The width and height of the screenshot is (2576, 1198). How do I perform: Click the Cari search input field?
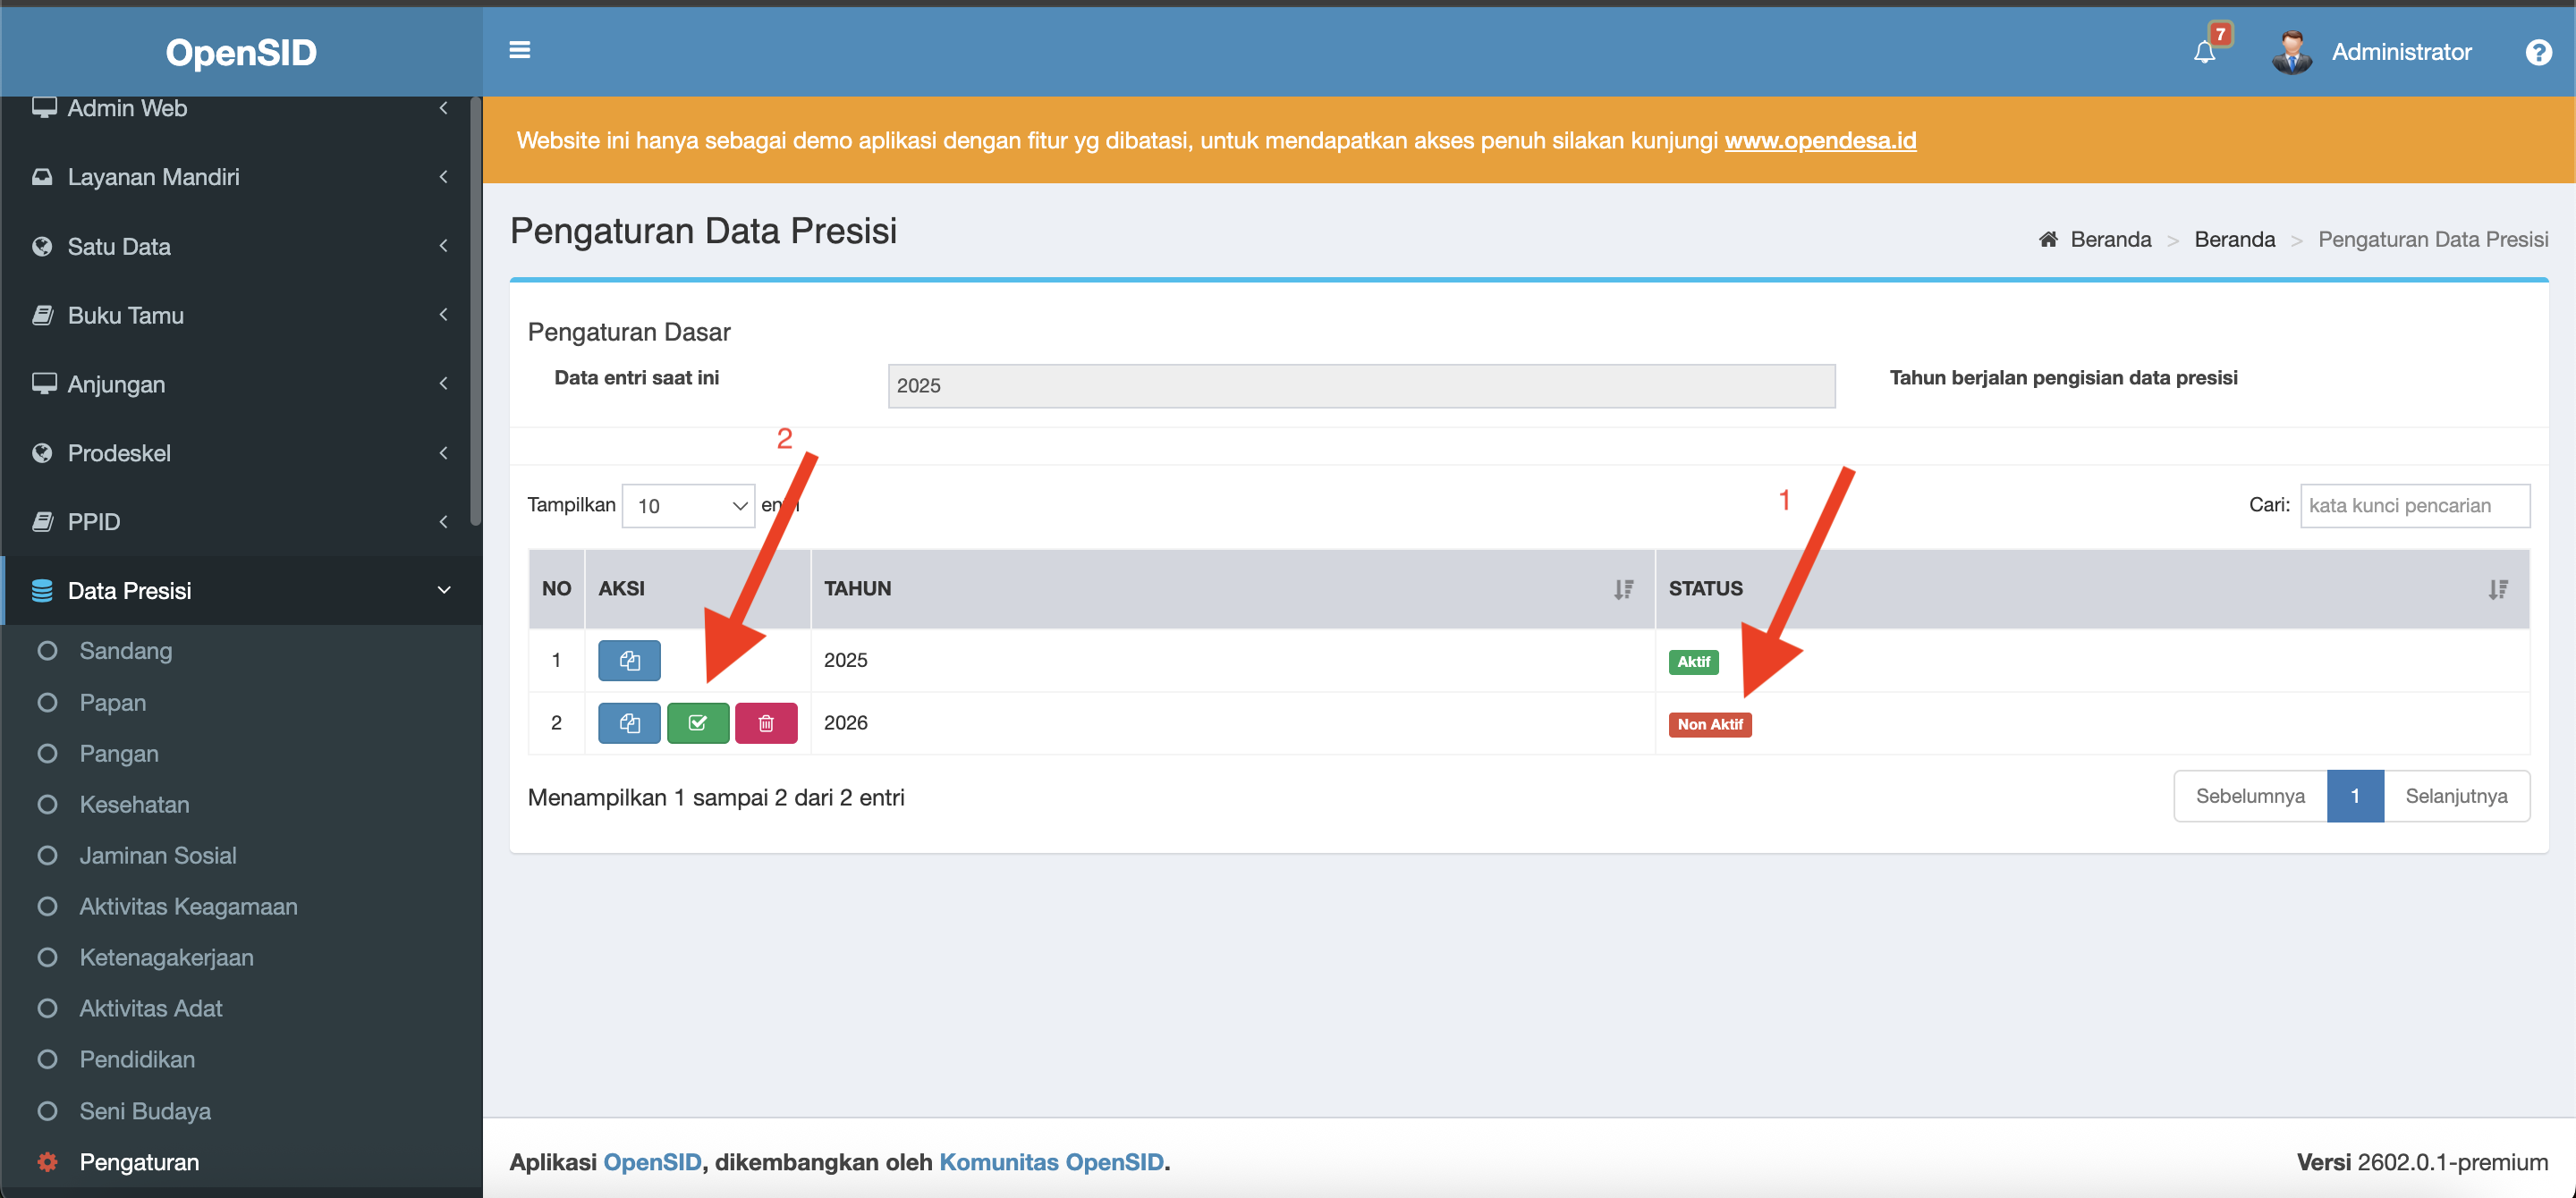(x=2414, y=506)
